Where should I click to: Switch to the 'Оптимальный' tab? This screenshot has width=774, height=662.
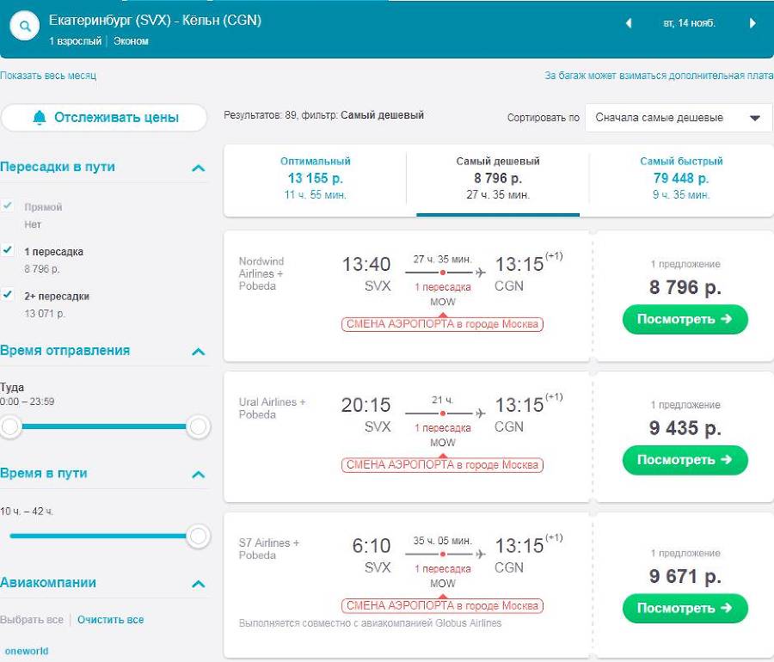pyautogui.click(x=315, y=178)
